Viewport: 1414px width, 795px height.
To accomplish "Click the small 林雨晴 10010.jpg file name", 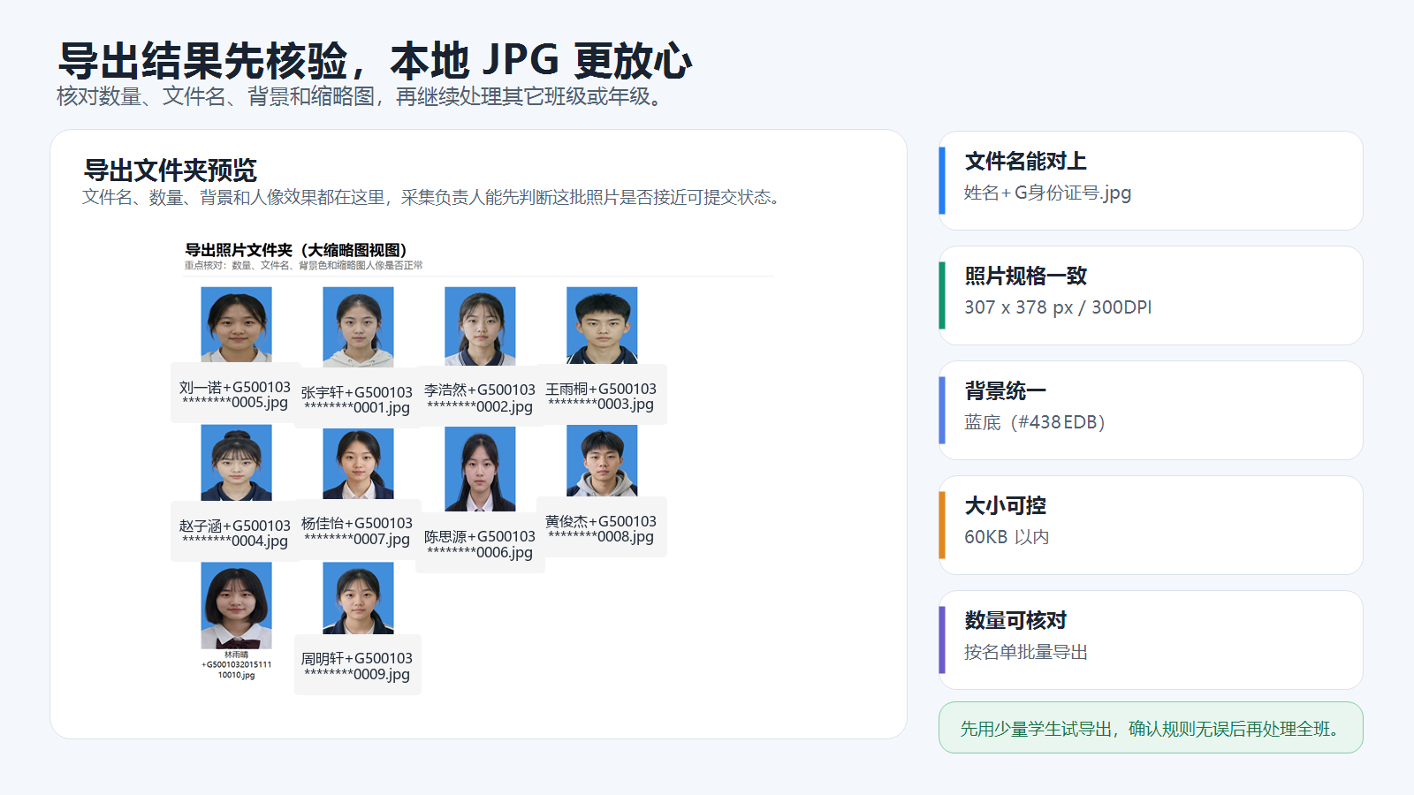I will tap(236, 665).
